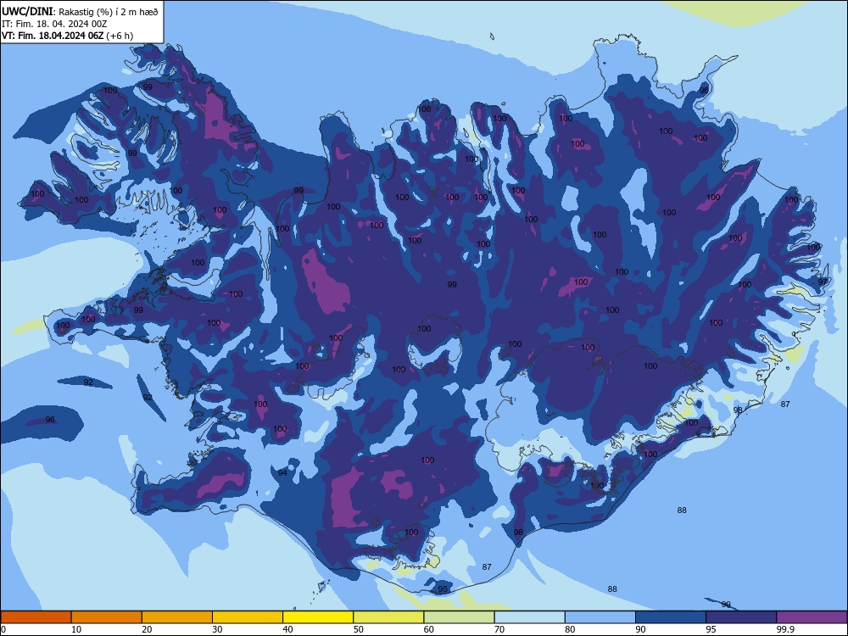This screenshot has width=848, height=636.
Task: Click the 'UWC/DINI' title text
Action: (28, 11)
